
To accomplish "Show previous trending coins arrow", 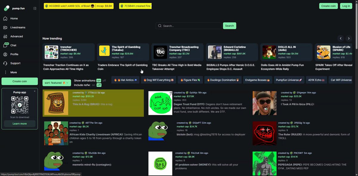I will (x=341, y=38).
